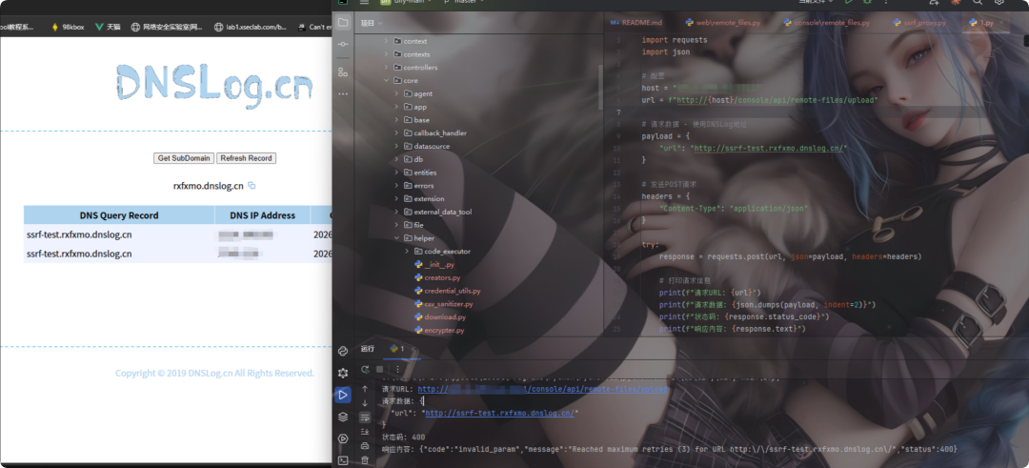The image size is (1029, 468).
Task: Open the stacked-layers tool window icon in the IDE sidebar
Action: (343, 417)
